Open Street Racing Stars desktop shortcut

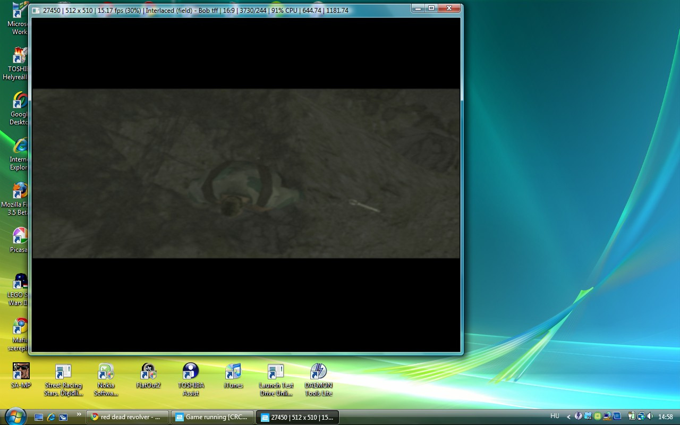click(63, 380)
